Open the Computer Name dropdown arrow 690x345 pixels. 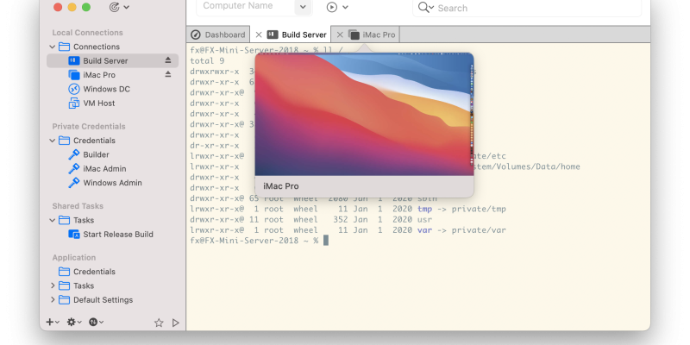tap(303, 7)
